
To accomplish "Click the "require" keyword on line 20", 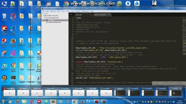I will coord(79,62).
